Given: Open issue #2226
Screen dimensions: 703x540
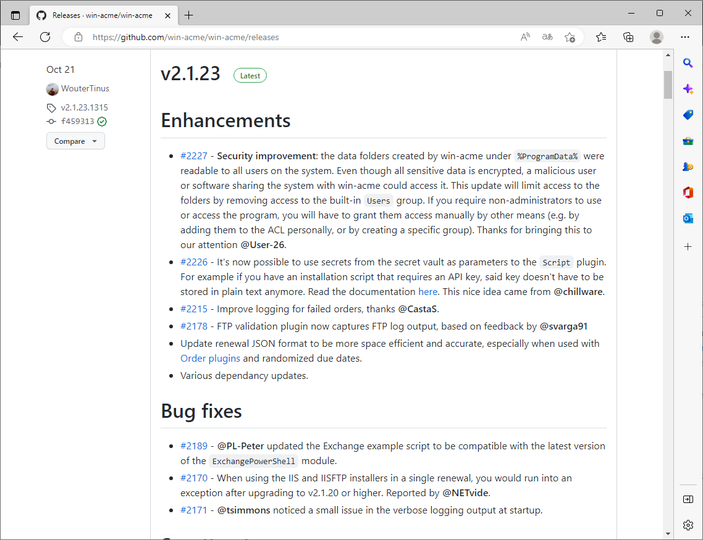Looking at the screenshot, I should 194,262.
